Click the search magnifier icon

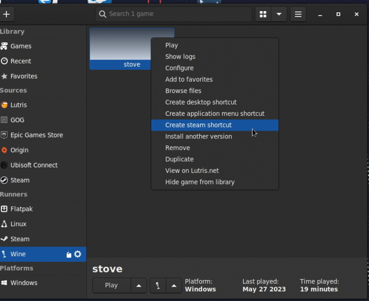pyautogui.click(x=102, y=14)
